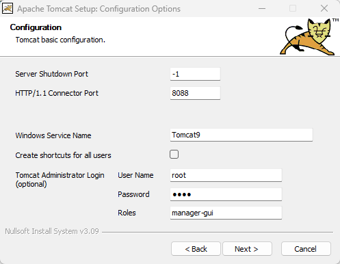Focus the administrator Password field
340x264 pixels.
pos(226,194)
